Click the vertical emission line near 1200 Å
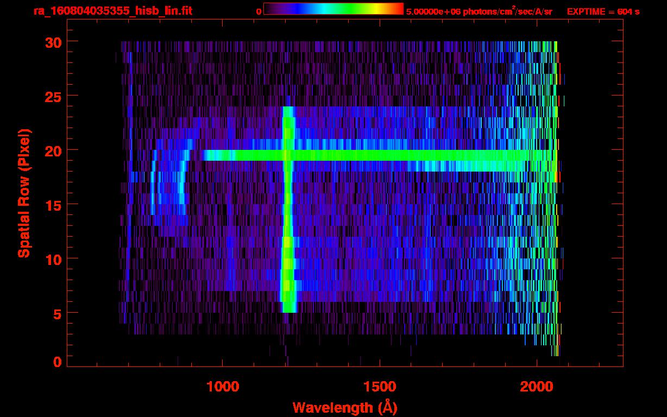667x417 pixels. tap(288, 210)
